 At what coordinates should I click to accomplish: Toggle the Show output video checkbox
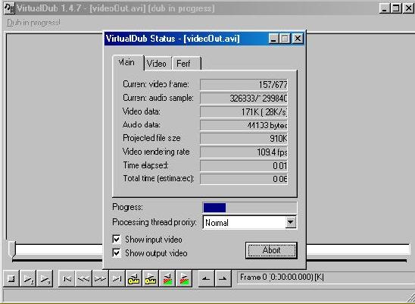(x=117, y=252)
